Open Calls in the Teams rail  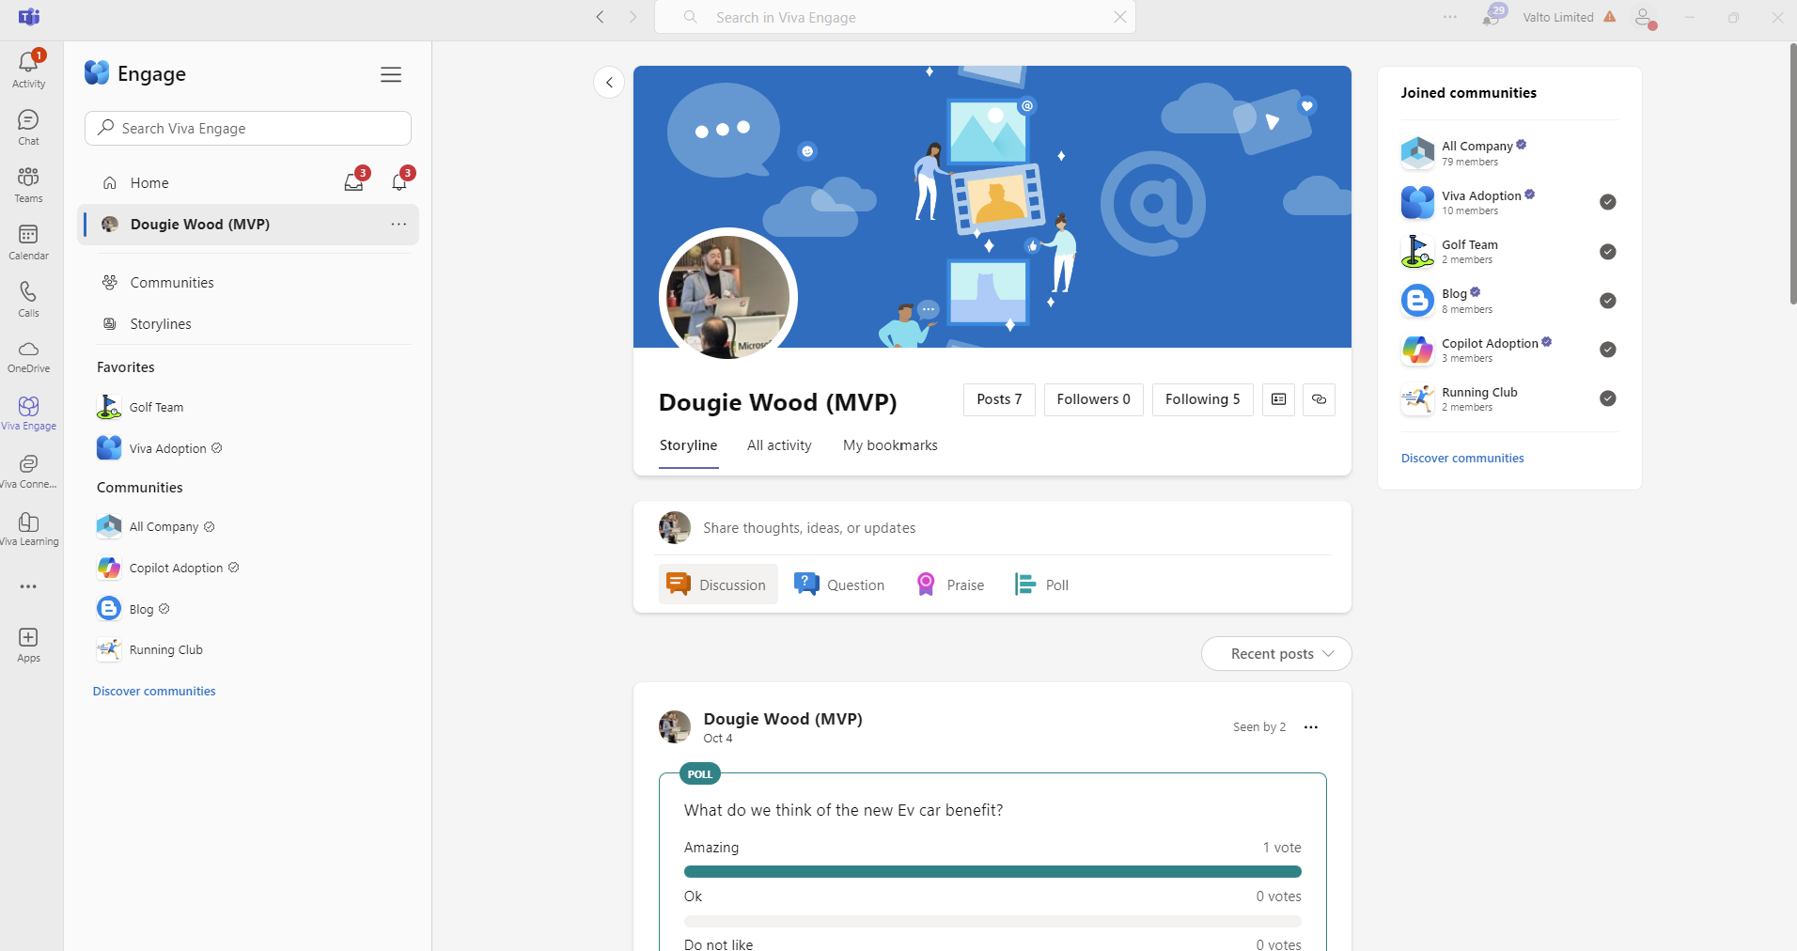coord(29,299)
